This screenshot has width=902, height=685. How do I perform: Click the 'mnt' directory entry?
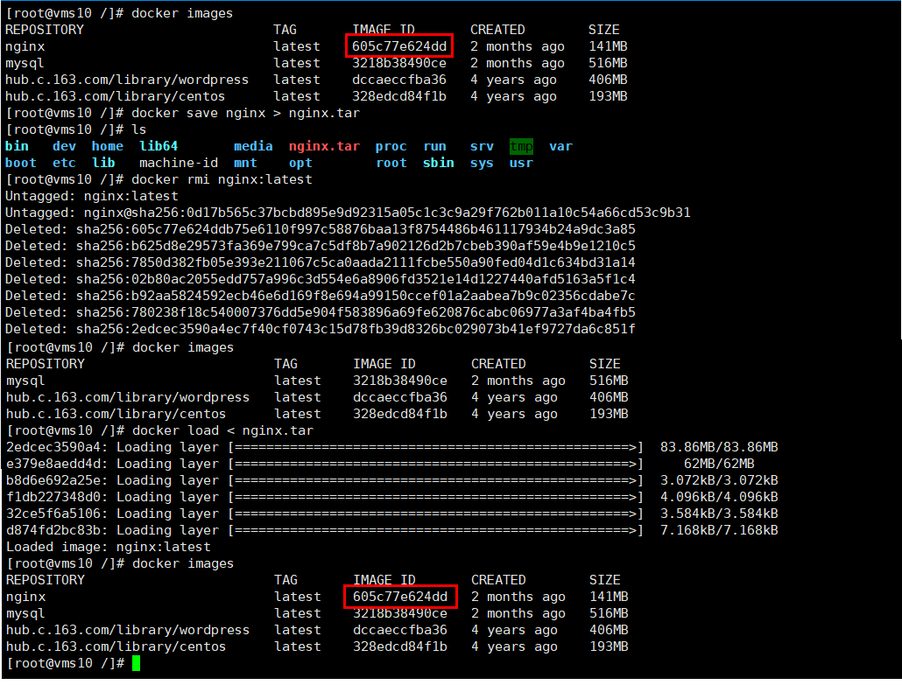tap(245, 164)
